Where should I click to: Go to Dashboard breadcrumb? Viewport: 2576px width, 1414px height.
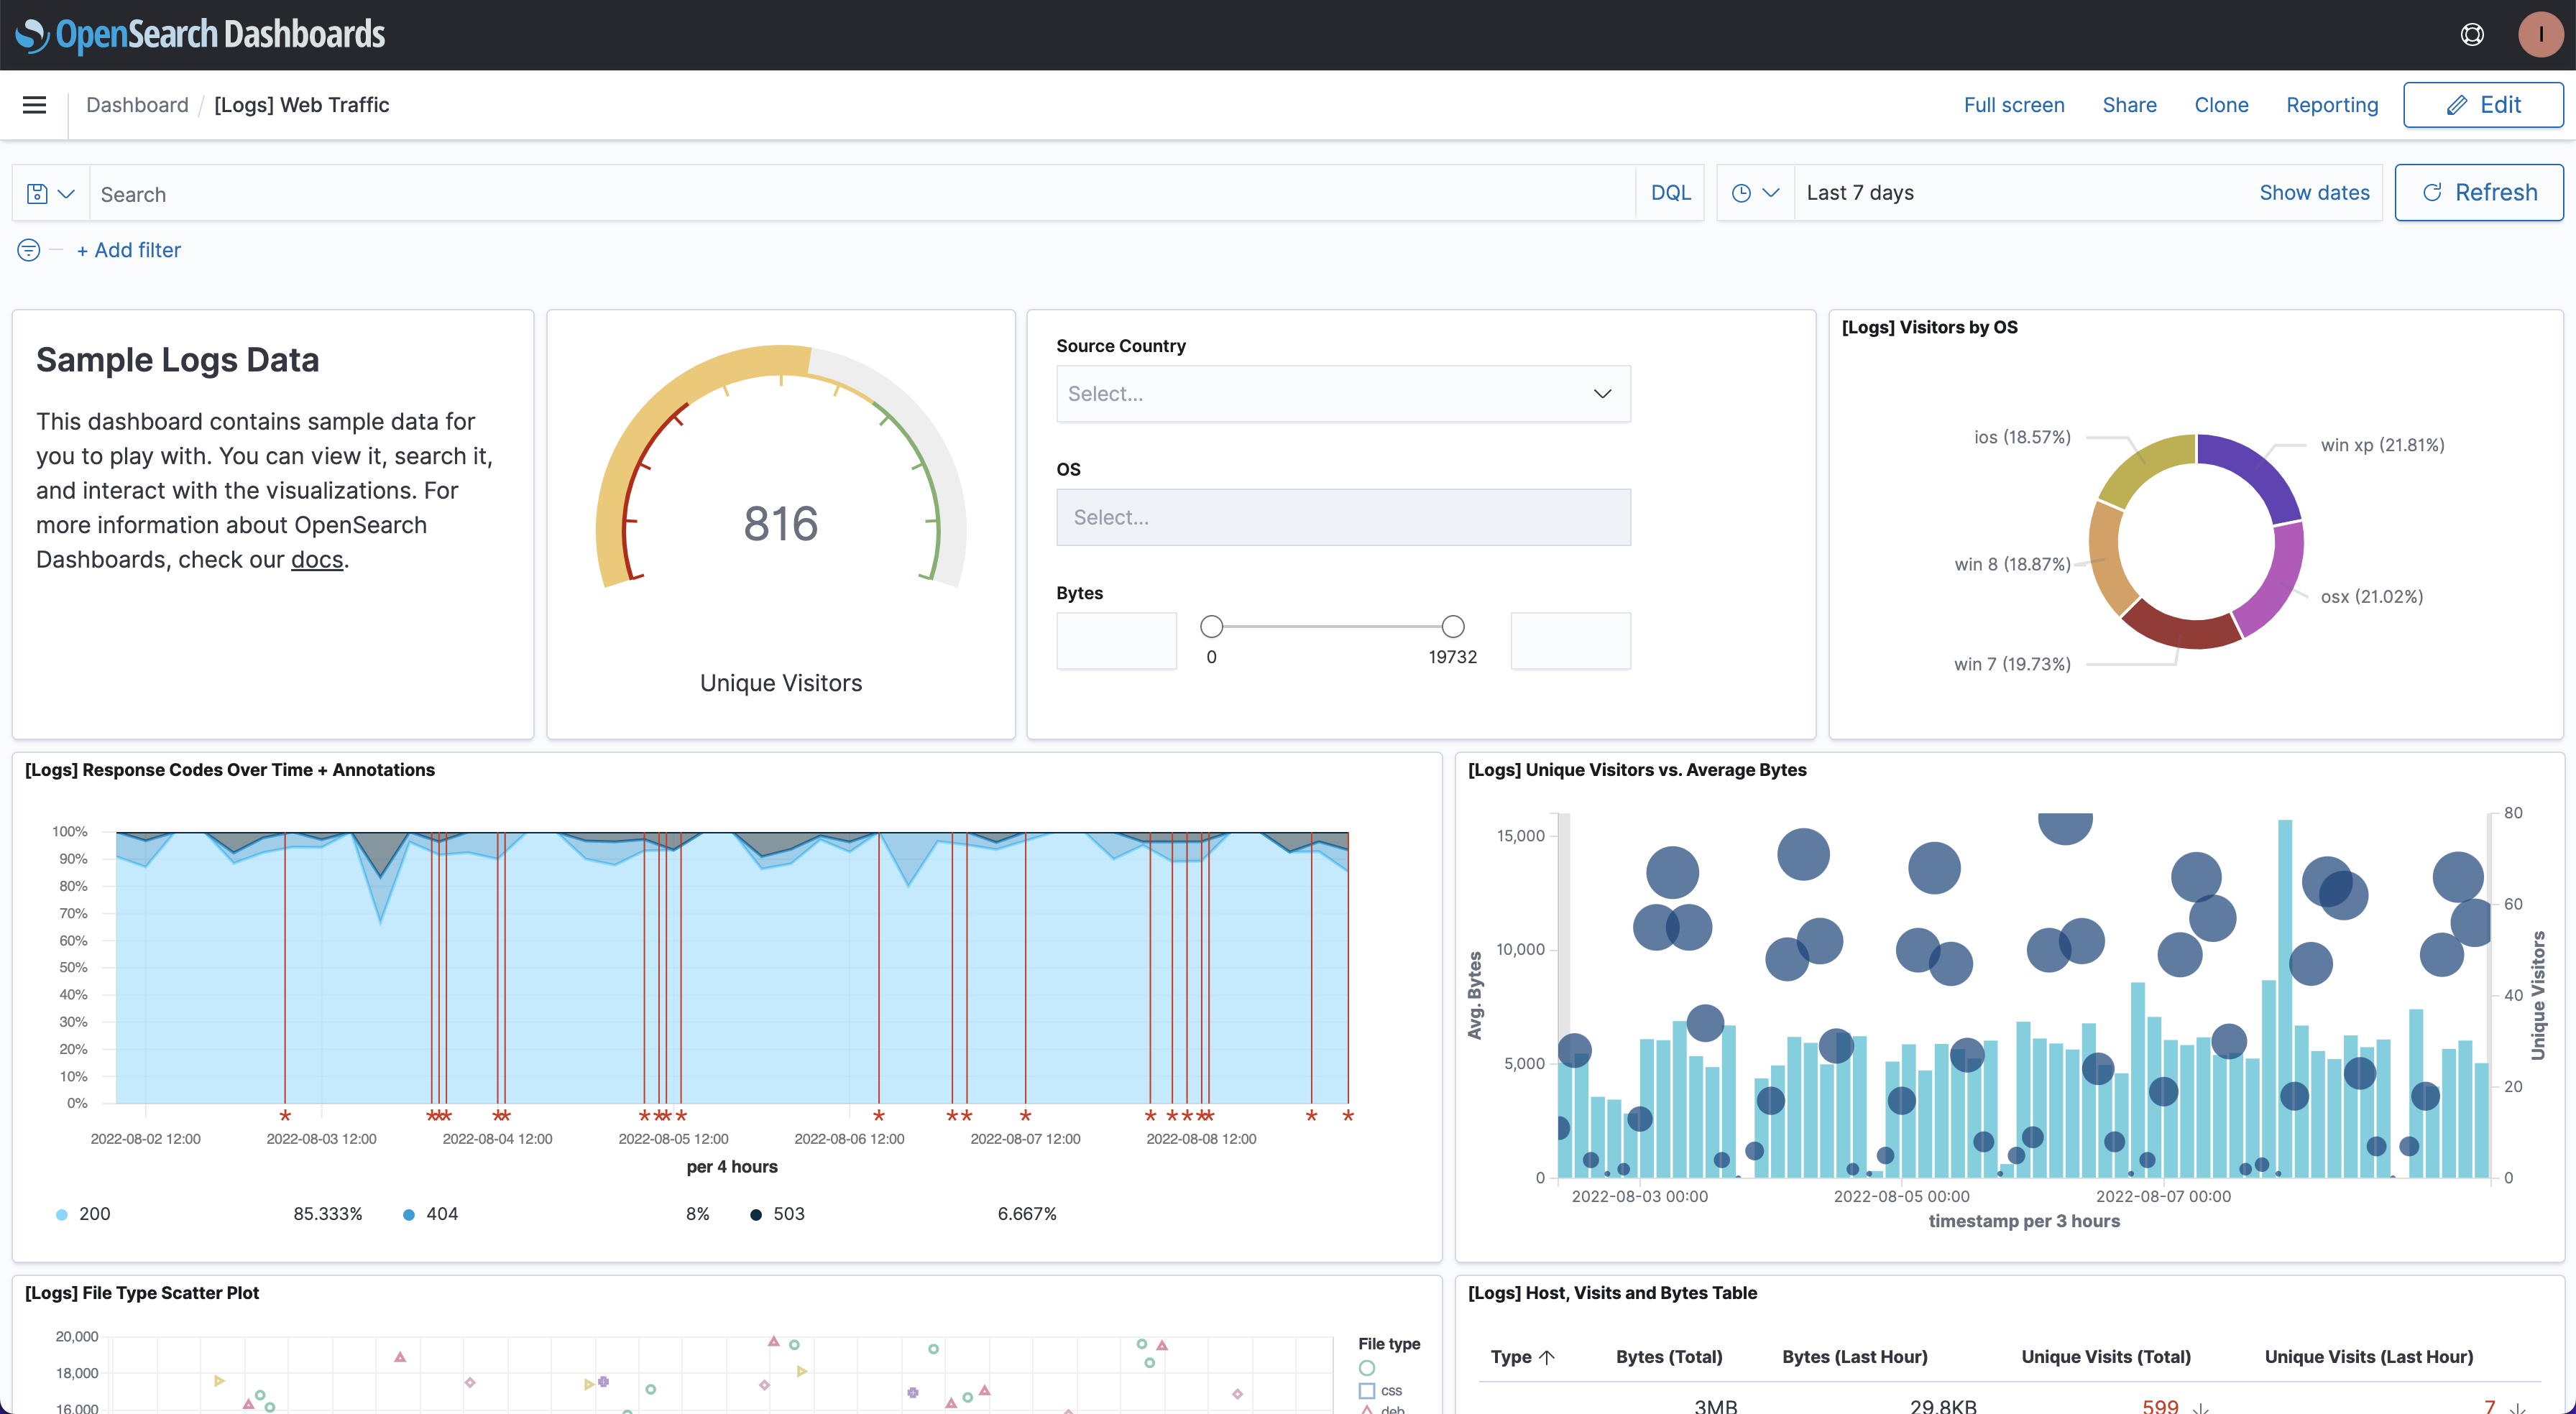(137, 105)
